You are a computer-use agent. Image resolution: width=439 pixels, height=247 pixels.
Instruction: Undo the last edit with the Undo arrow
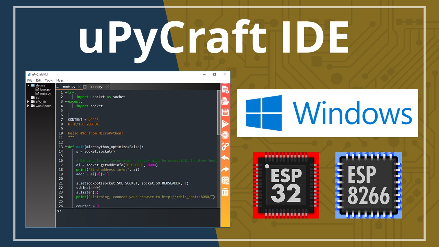pyautogui.click(x=225, y=157)
